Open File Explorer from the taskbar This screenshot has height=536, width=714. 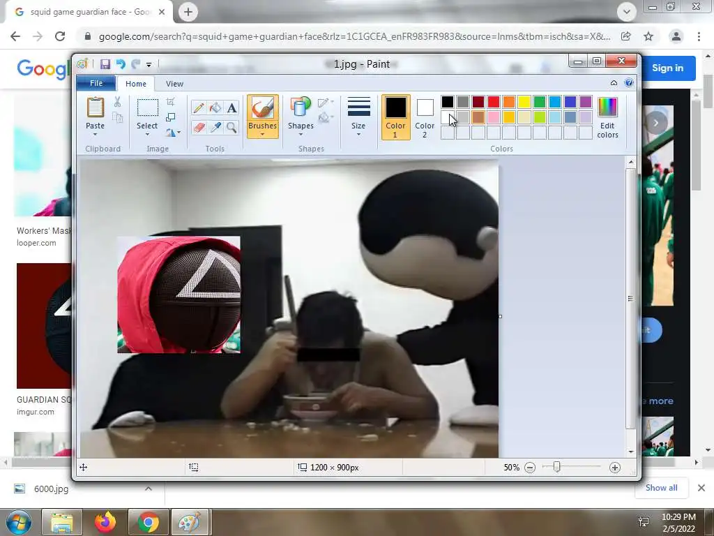pyautogui.click(x=62, y=522)
